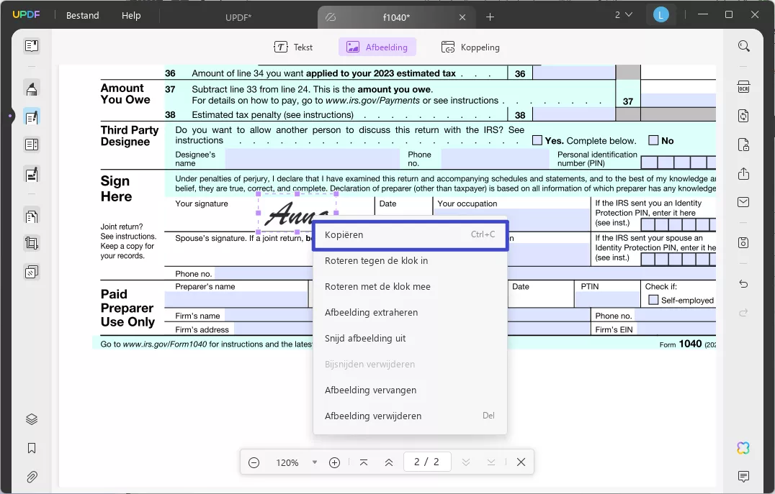Check the Yes. Complete below checkbox
Screen dimensions: 775x494
click(x=537, y=140)
